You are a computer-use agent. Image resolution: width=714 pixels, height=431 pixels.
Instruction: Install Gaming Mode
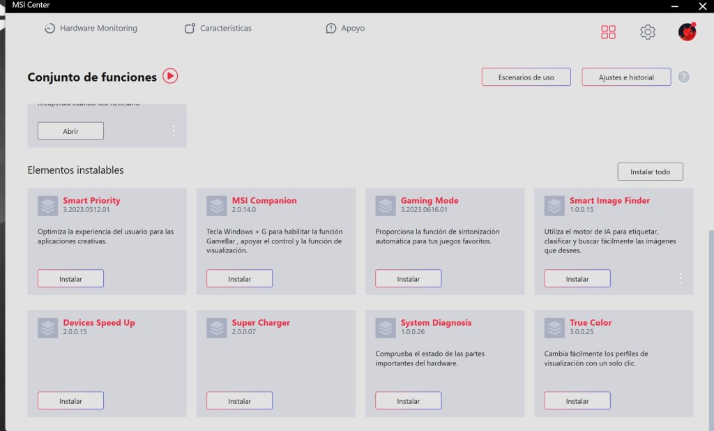pyautogui.click(x=409, y=278)
